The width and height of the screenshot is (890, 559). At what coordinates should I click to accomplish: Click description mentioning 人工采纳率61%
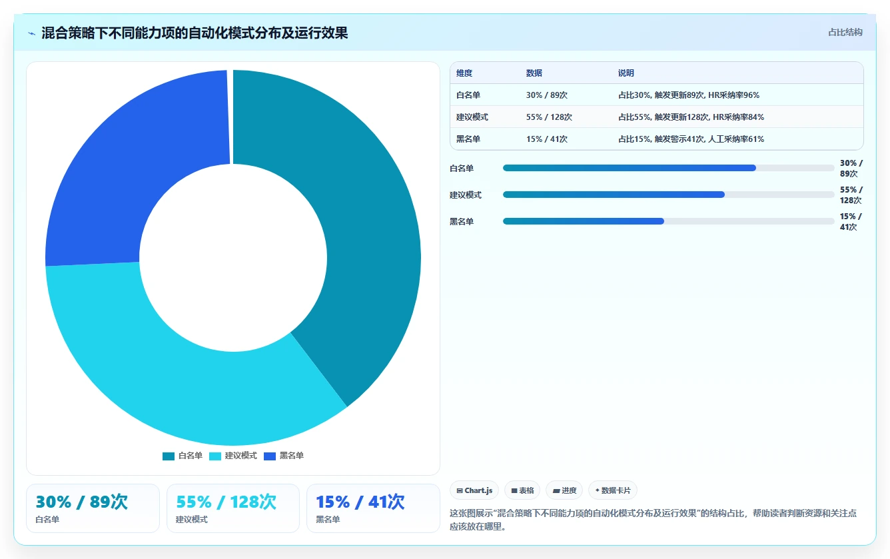tap(691, 139)
